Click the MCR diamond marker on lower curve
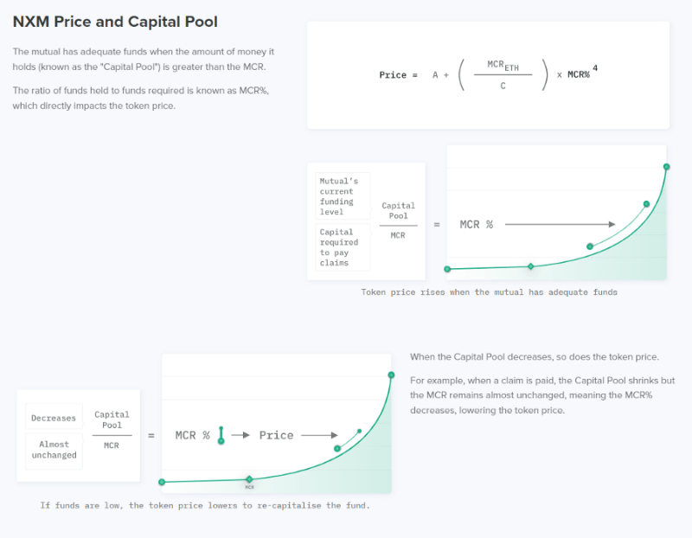692x538 pixels. click(249, 478)
